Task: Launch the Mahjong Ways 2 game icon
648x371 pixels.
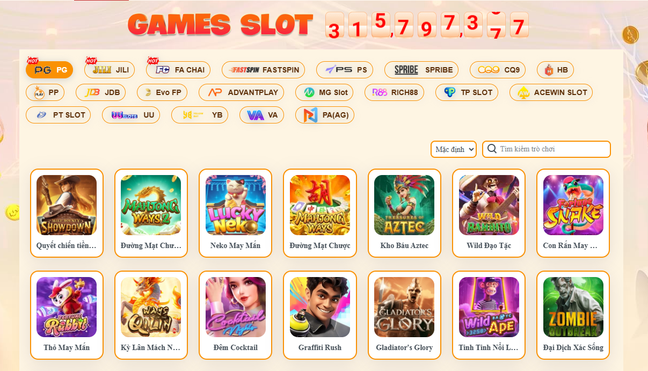Action: [x=151, y=205]
